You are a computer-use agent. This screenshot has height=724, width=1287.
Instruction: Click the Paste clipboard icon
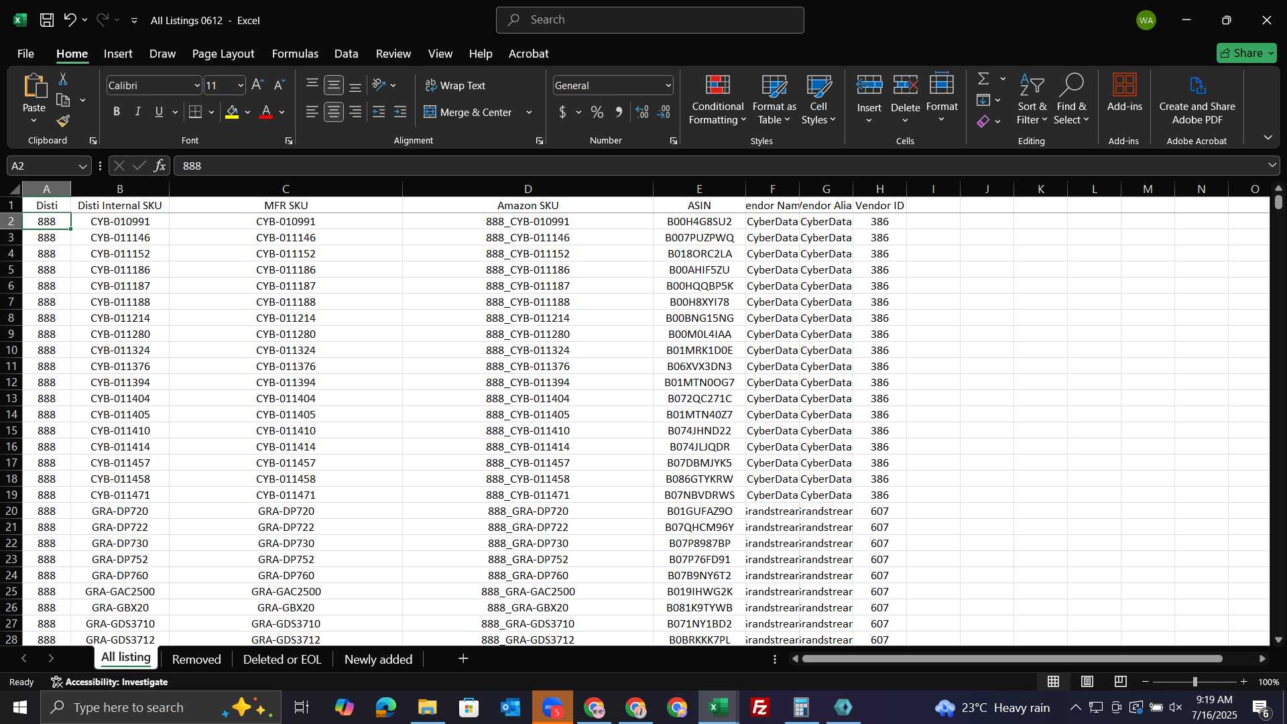pyautogui.click(x=34, y=86)
